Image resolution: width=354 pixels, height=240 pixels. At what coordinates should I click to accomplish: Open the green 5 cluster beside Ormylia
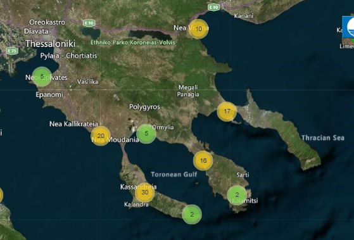146,134
